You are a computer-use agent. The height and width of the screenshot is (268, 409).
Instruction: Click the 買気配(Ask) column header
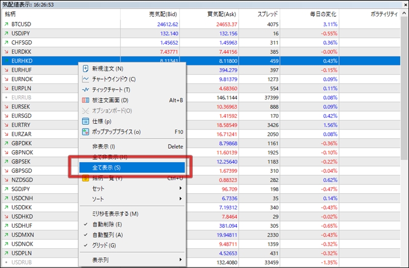(209, 14)
